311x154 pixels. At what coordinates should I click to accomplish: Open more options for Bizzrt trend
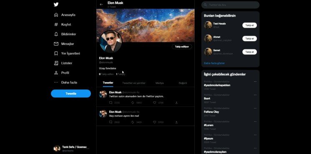[255, 95]
